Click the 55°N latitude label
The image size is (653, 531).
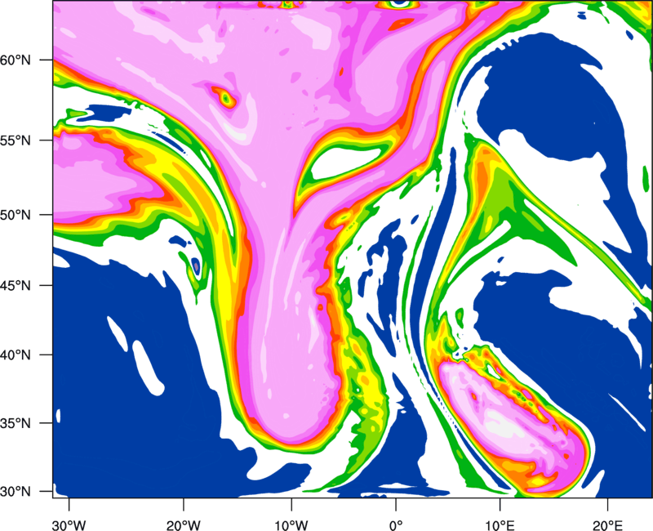[16, 141]
